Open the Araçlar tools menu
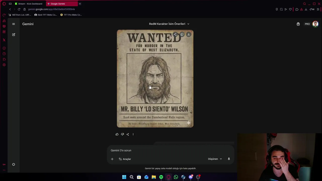 point(125,159)
